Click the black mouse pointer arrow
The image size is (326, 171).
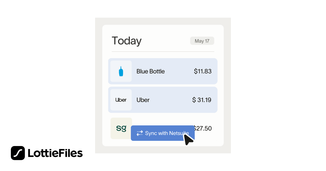(x=188, y=140)
